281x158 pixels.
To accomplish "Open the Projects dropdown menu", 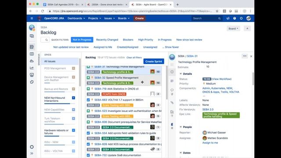I will tap(95, 18).
